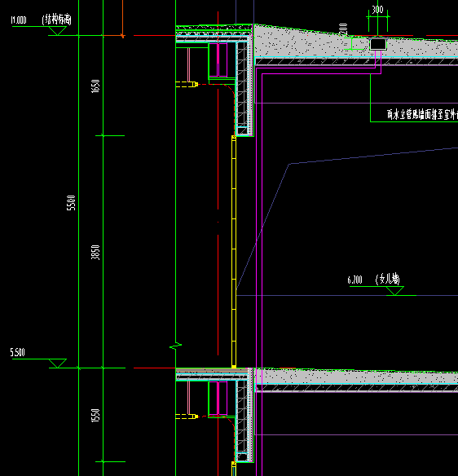
Task: Select the 3850 dimension text
Action: pyautogui.click(x=95, y=253)
